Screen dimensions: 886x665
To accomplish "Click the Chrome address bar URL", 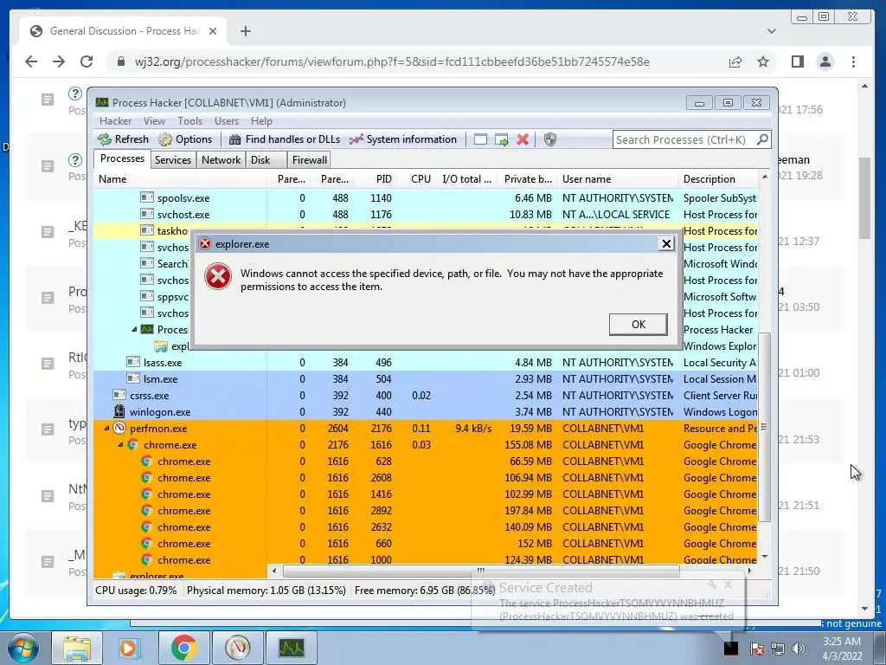I will pyautogui.click(x=392, y=61).
